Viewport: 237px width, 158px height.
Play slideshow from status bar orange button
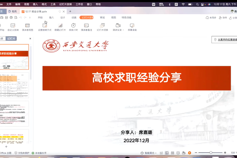point(189,153)
